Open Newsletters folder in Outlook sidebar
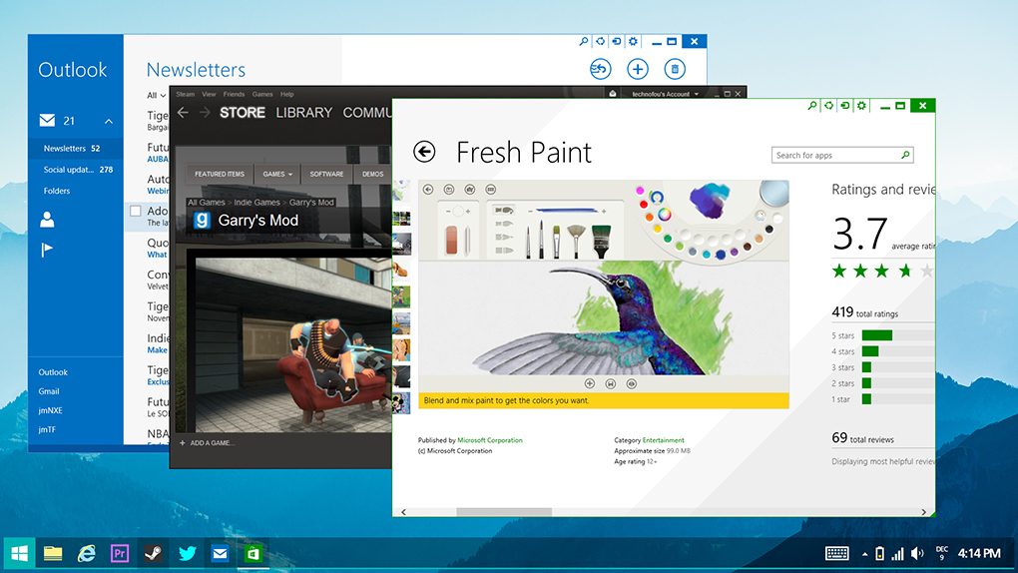1018x573 pixels. (x=75, y=148)
